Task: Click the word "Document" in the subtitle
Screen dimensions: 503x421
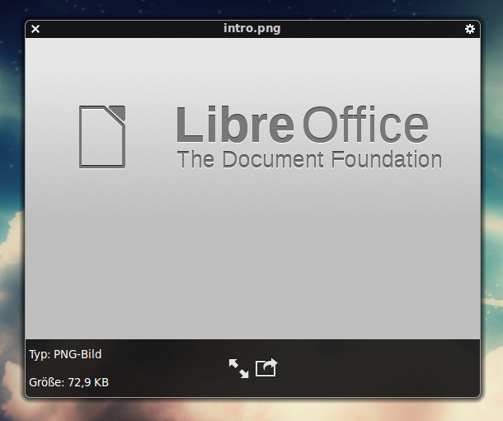Action: [273, 159]
